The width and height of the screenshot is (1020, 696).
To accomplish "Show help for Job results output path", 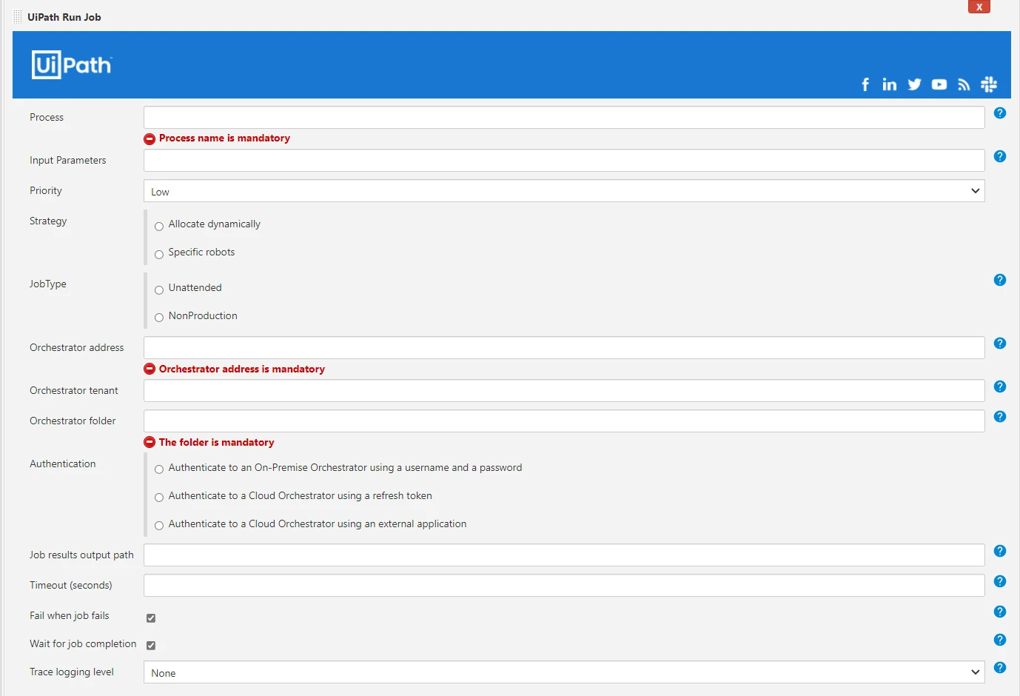I will pos(1000,551).
